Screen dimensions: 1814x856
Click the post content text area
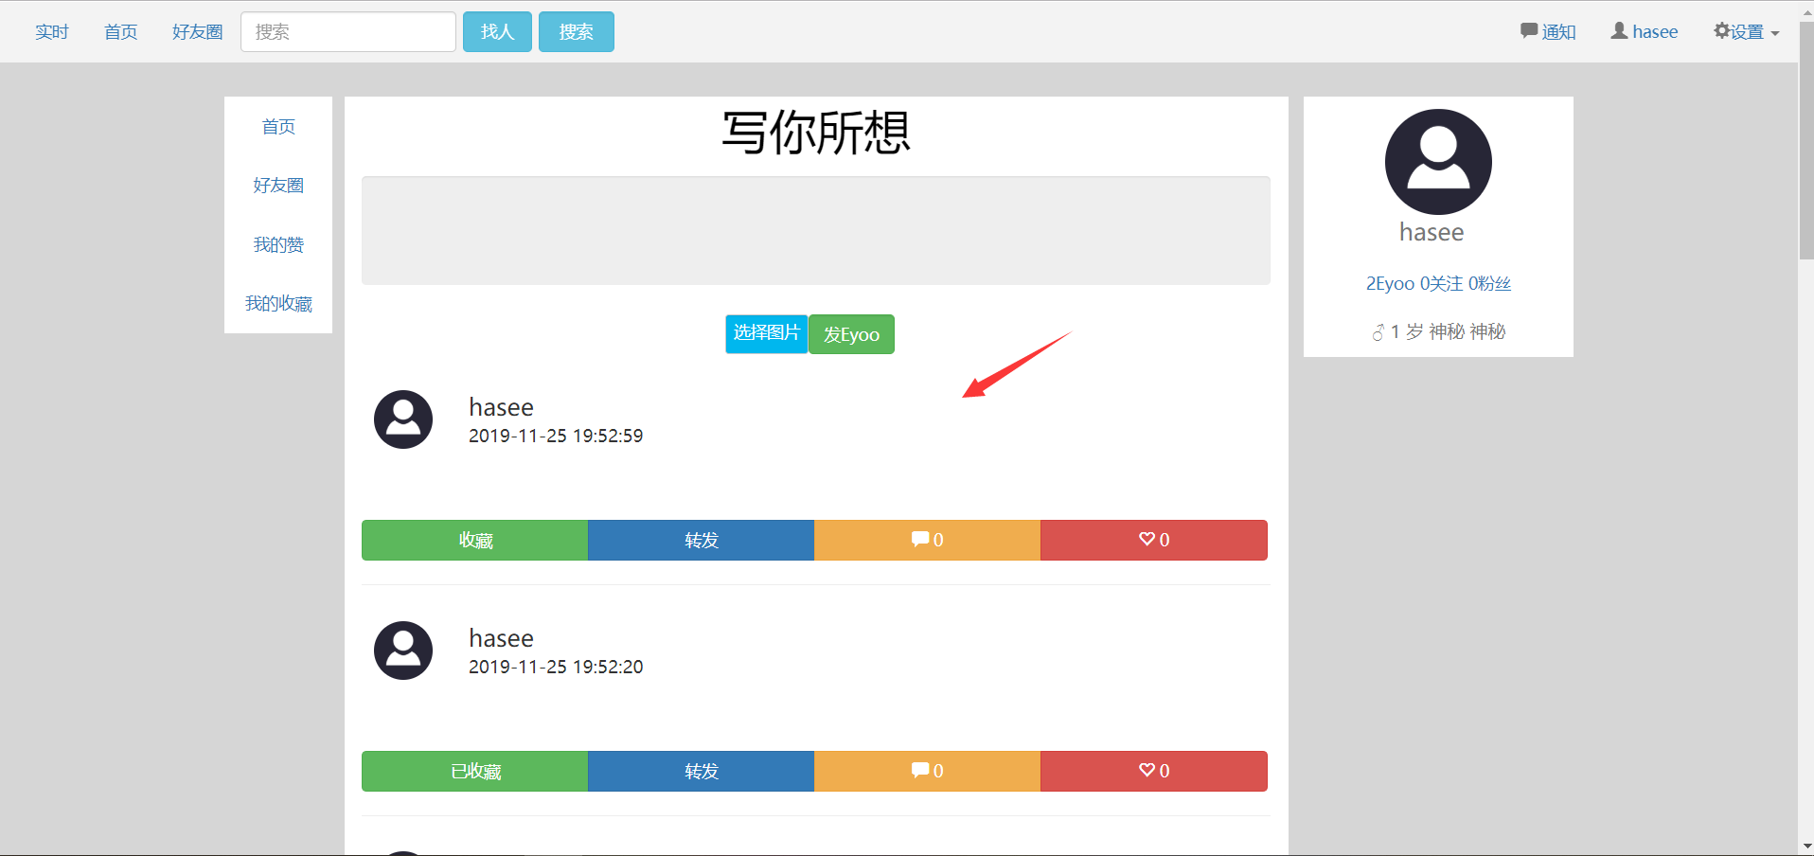(x=816, y=230)
